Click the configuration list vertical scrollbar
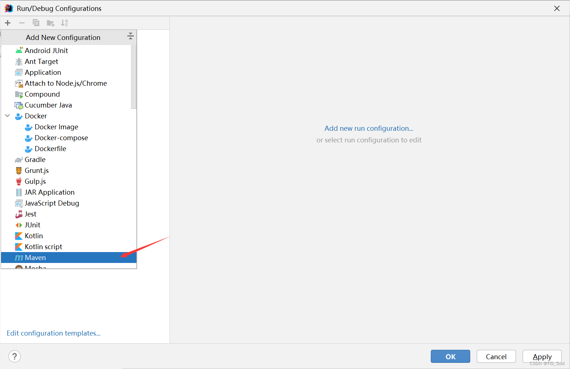This screenshot has height=369, width=570. coord(133,77)
